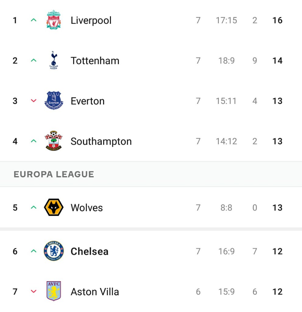Image resolution: width=302 pixels, height=312 pixels.
Task: Select the Wolves team name
Action: point(87,208)
